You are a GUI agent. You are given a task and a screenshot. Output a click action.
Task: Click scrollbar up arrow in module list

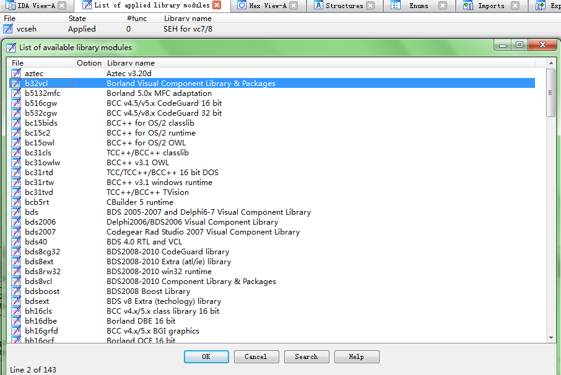pyautogui.click(x=551, y=63)
